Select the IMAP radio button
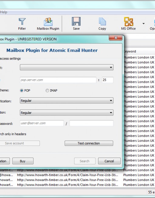The width and height of the screenshot is (155, 198). click(x=47, y=90)
